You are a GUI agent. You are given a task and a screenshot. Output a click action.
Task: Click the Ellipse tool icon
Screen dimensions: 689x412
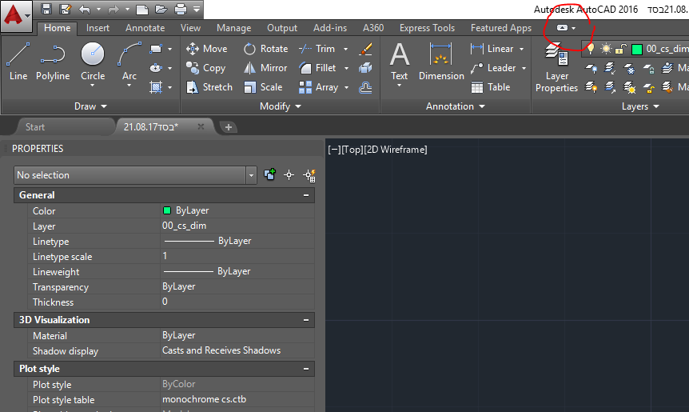coord(156,68)
